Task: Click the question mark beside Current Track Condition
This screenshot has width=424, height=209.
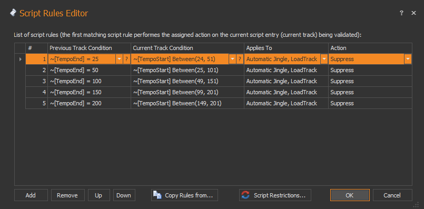Action: [239, 59]
